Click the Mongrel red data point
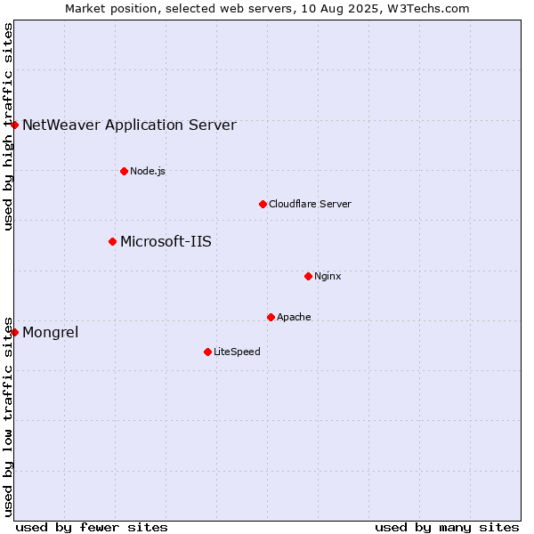The width and height of the screenshot is (534, 534). (x=14, y=332)
